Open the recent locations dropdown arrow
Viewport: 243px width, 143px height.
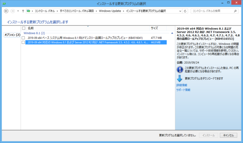point(18,11)
